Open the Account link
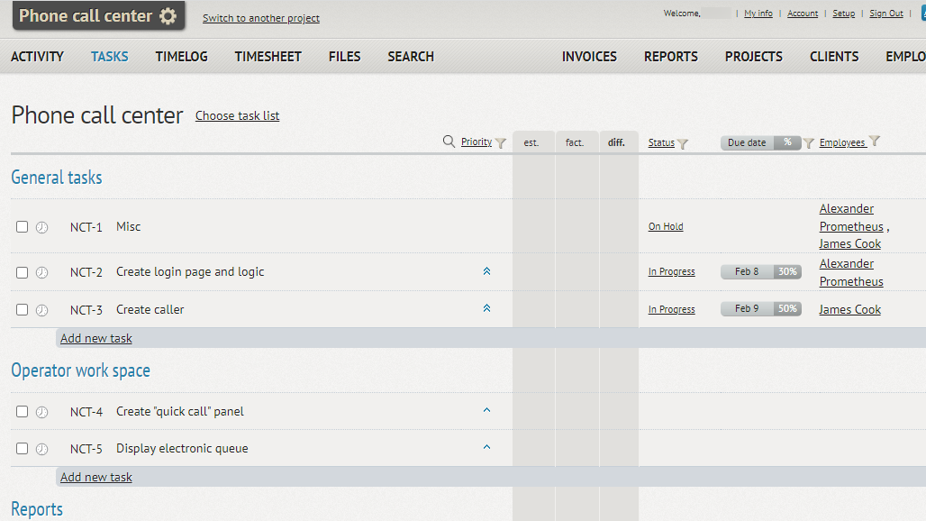The height and width of the screenshot is (521, 926). click(x=803, y=13)
